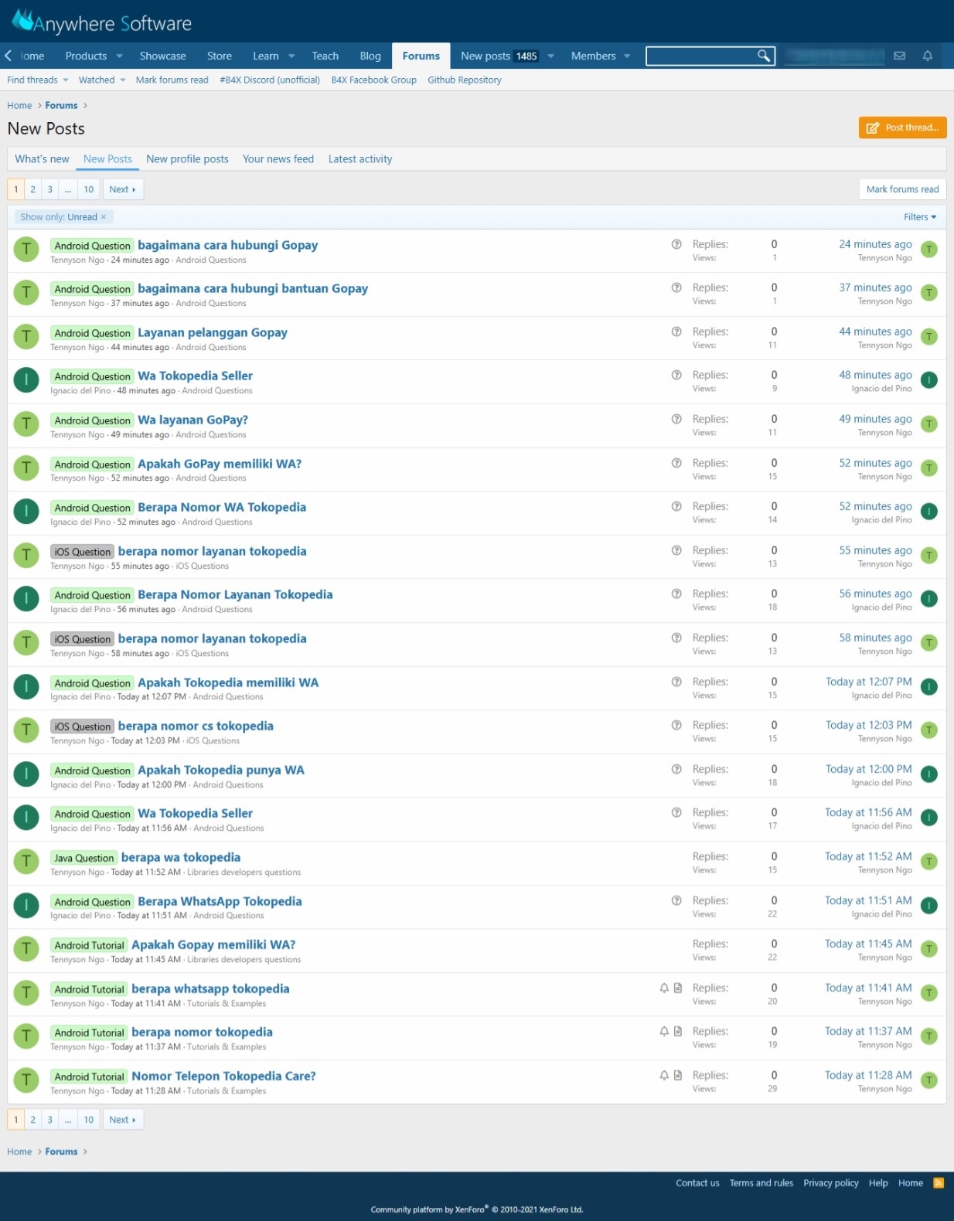
Task: Click question mark icon for 'Wa Tokopedia Seller' 48 minutes row
Action: pyautogui.click(x=676, y=375)
